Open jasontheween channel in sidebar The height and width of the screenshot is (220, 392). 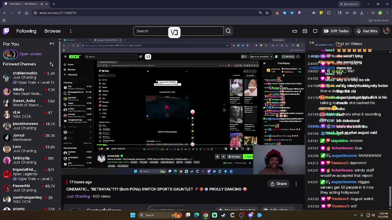point(29,126)
